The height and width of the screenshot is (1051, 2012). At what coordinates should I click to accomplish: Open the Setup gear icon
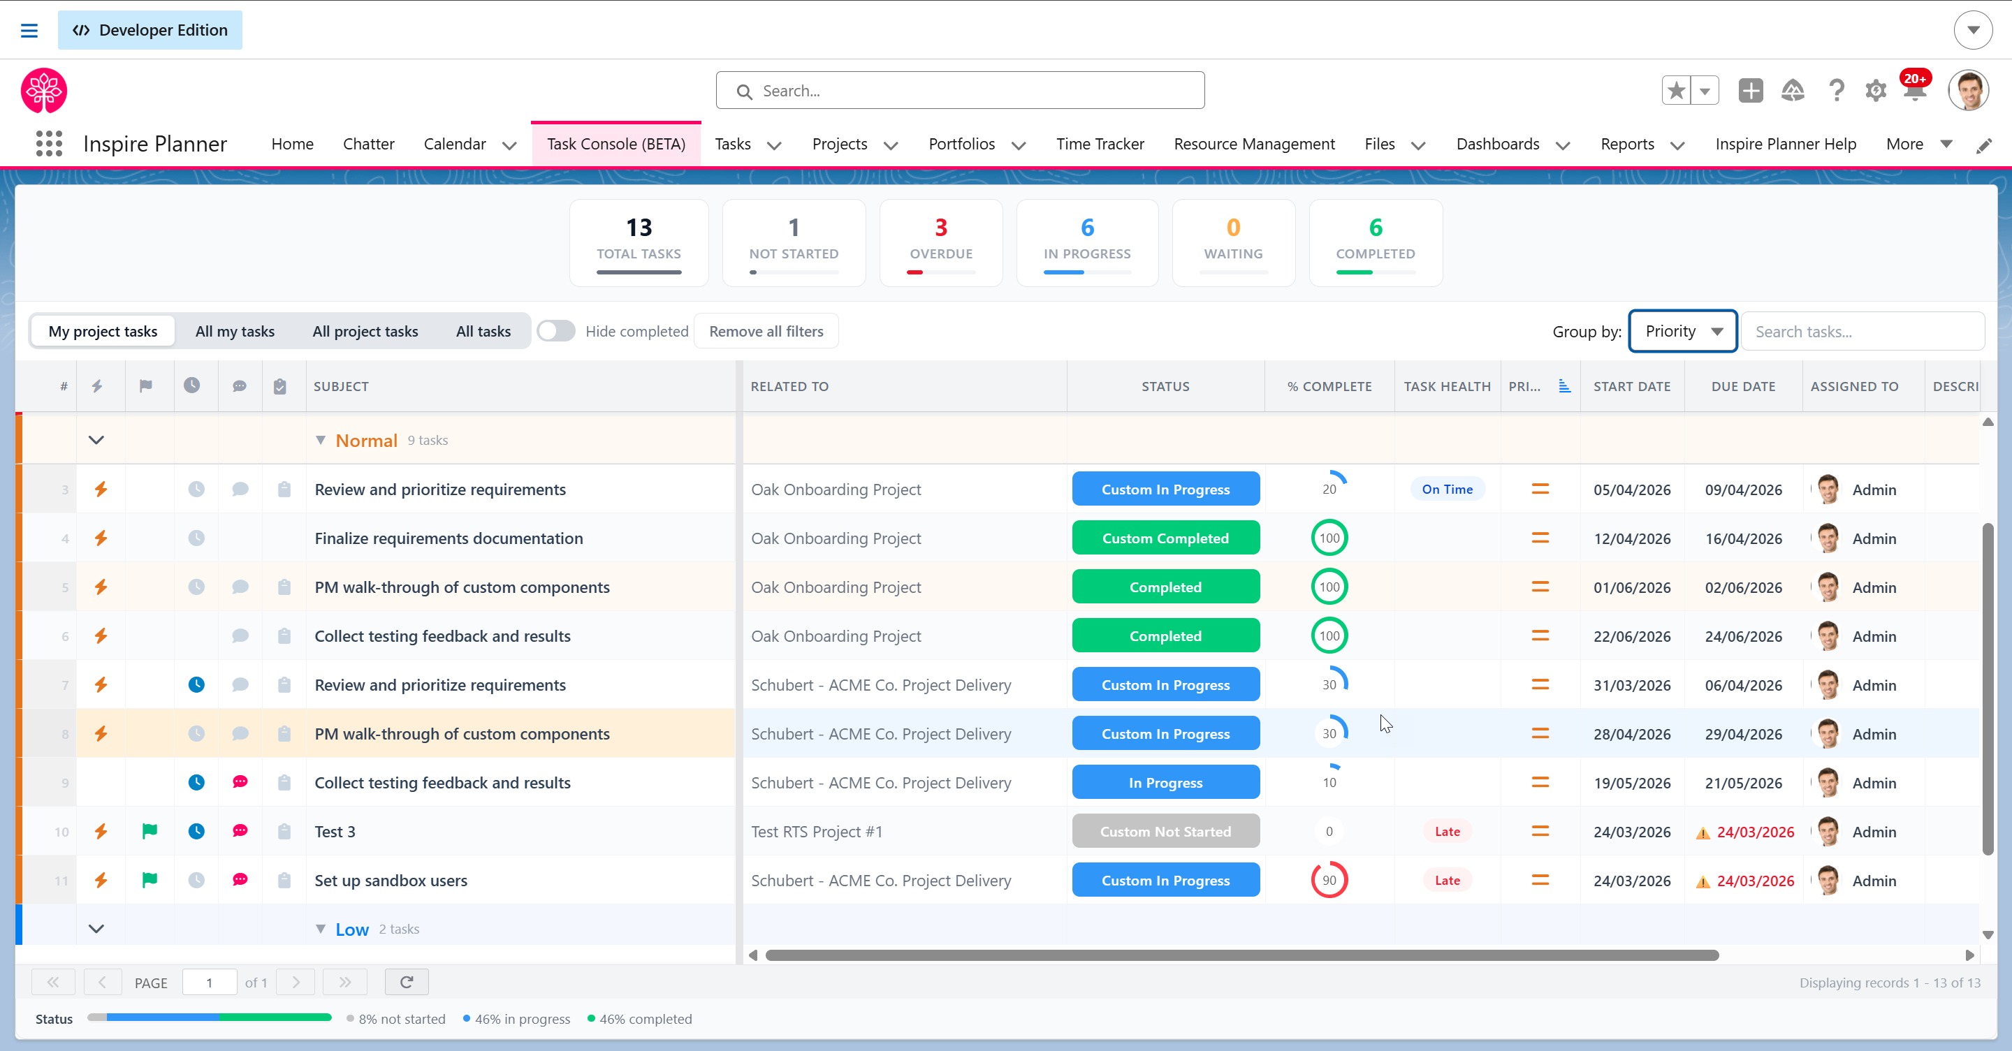tap(1875, 91)
